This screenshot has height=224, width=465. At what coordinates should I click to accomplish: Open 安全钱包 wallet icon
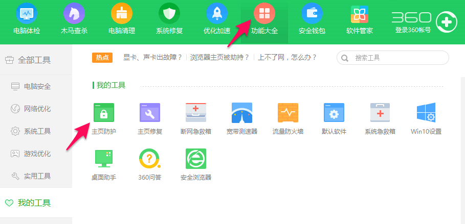click(312, 14)
